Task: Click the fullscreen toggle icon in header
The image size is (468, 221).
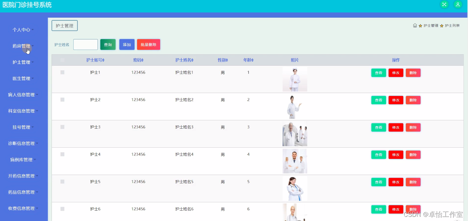Action: tap(444, 4)
